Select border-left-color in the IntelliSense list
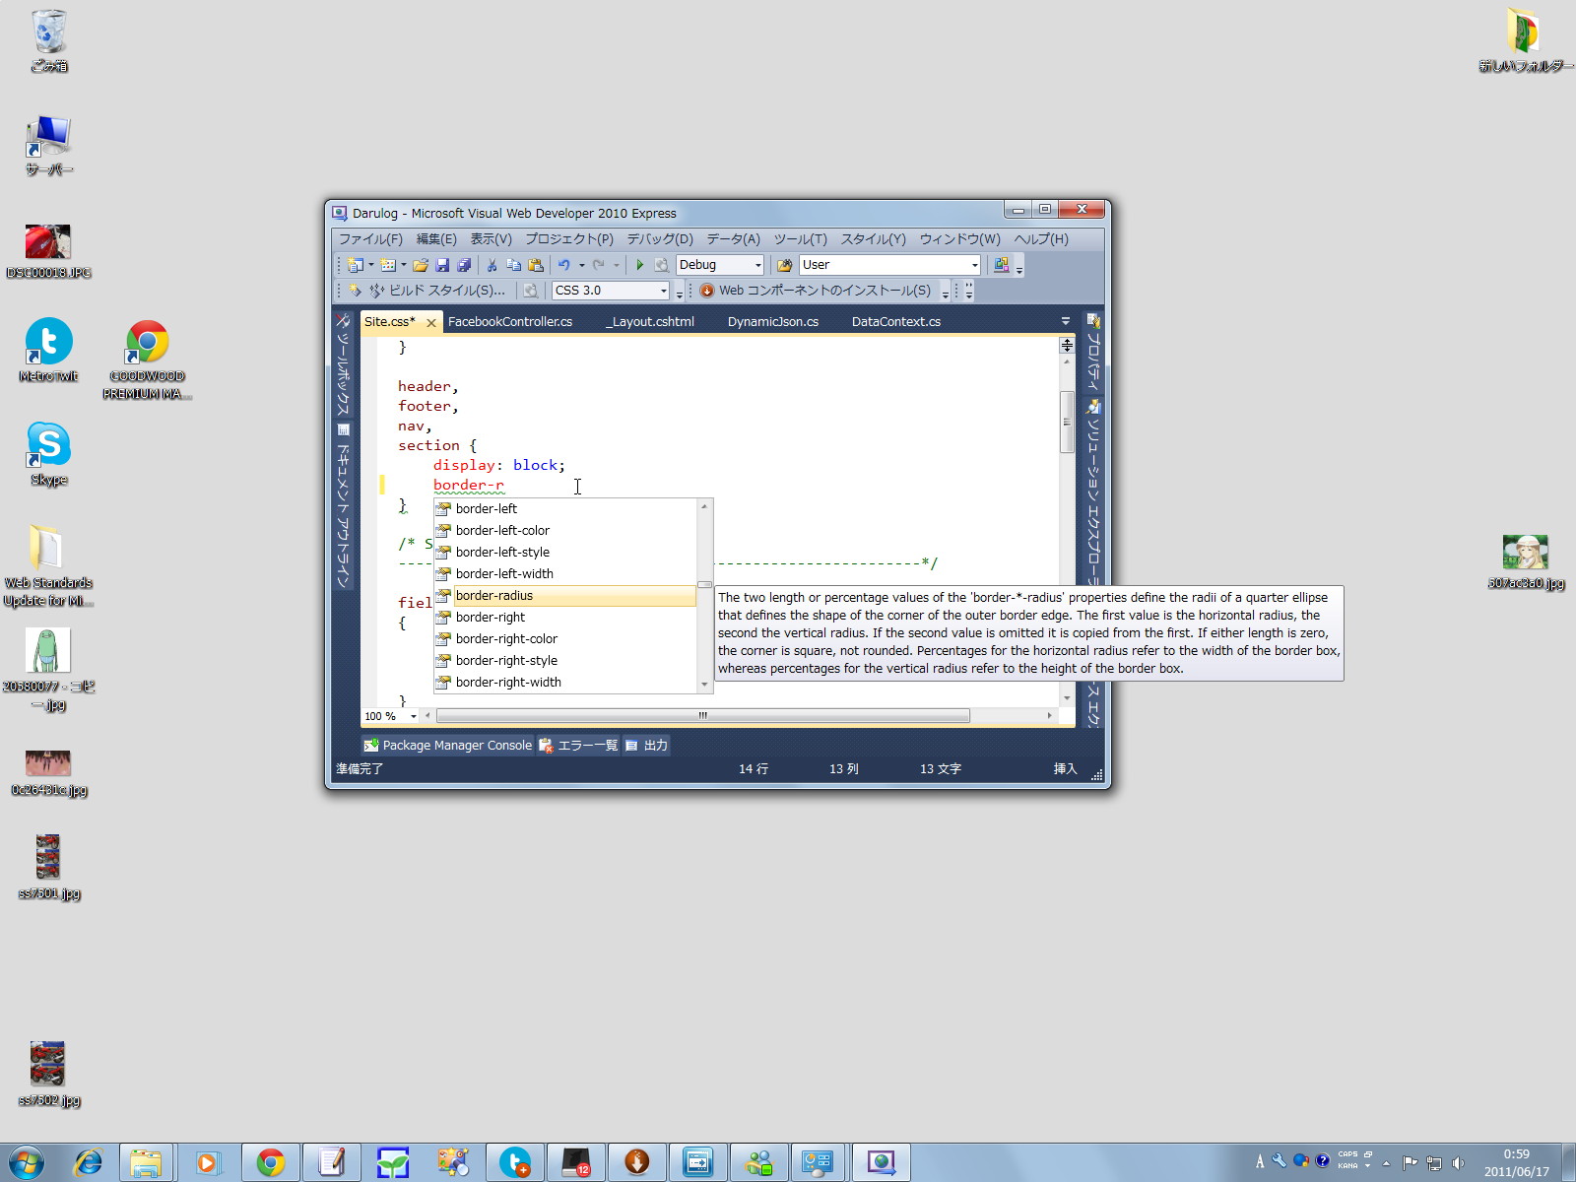Screen dimensions: 1576x1182 565,531
